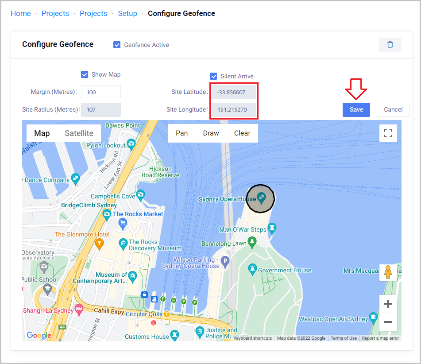The image size is (421, 364).
Task: Uncheck the Geofence Active checkbox
Action: pos(117,45)
